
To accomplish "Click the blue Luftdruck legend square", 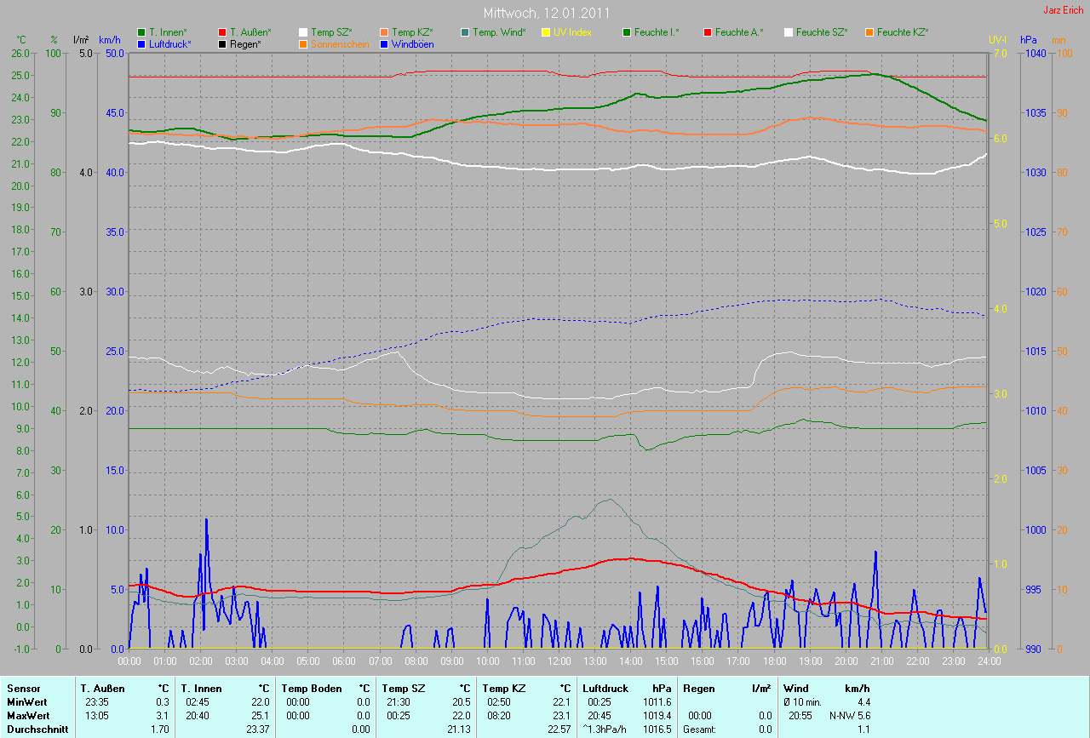I will pyautogui.click(x=142, y=43).
